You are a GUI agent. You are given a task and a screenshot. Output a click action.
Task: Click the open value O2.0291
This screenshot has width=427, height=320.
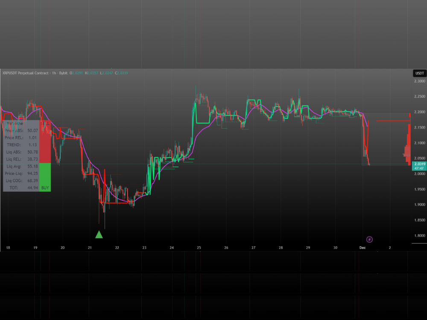pos(76,73)
